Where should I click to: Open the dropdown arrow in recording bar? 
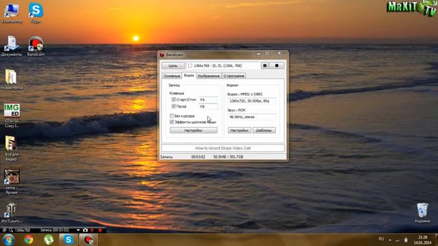coord(78,230)
